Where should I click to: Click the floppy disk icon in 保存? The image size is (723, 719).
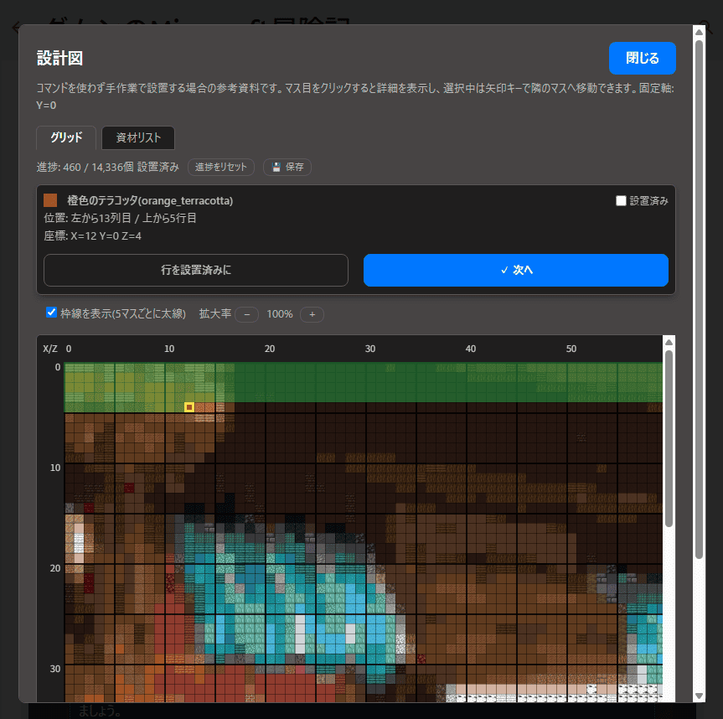(276, 167)
